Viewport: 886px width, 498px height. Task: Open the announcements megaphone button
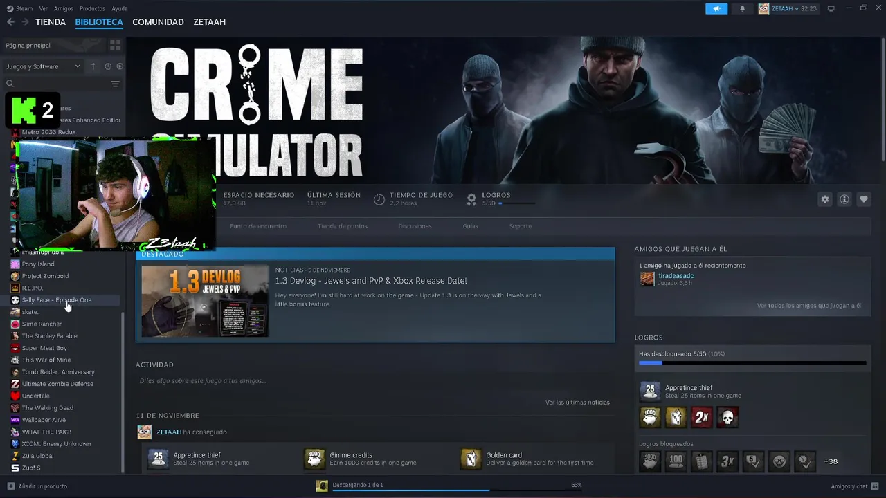click(716, 8)
